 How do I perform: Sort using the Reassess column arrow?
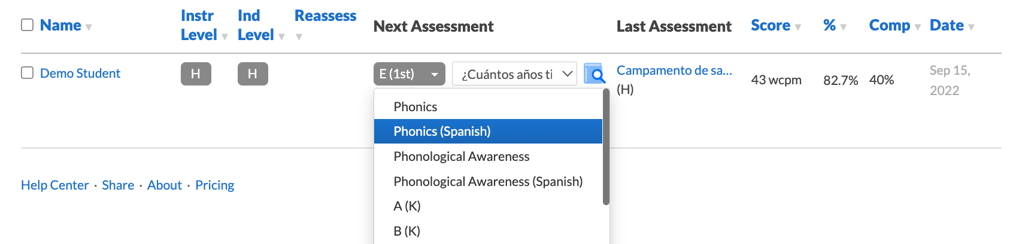coord(299,37)
